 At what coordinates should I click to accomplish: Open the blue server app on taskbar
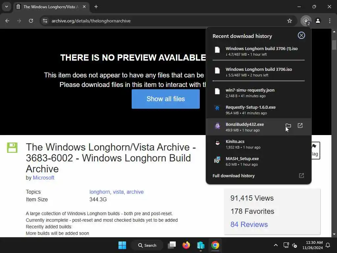200,245
